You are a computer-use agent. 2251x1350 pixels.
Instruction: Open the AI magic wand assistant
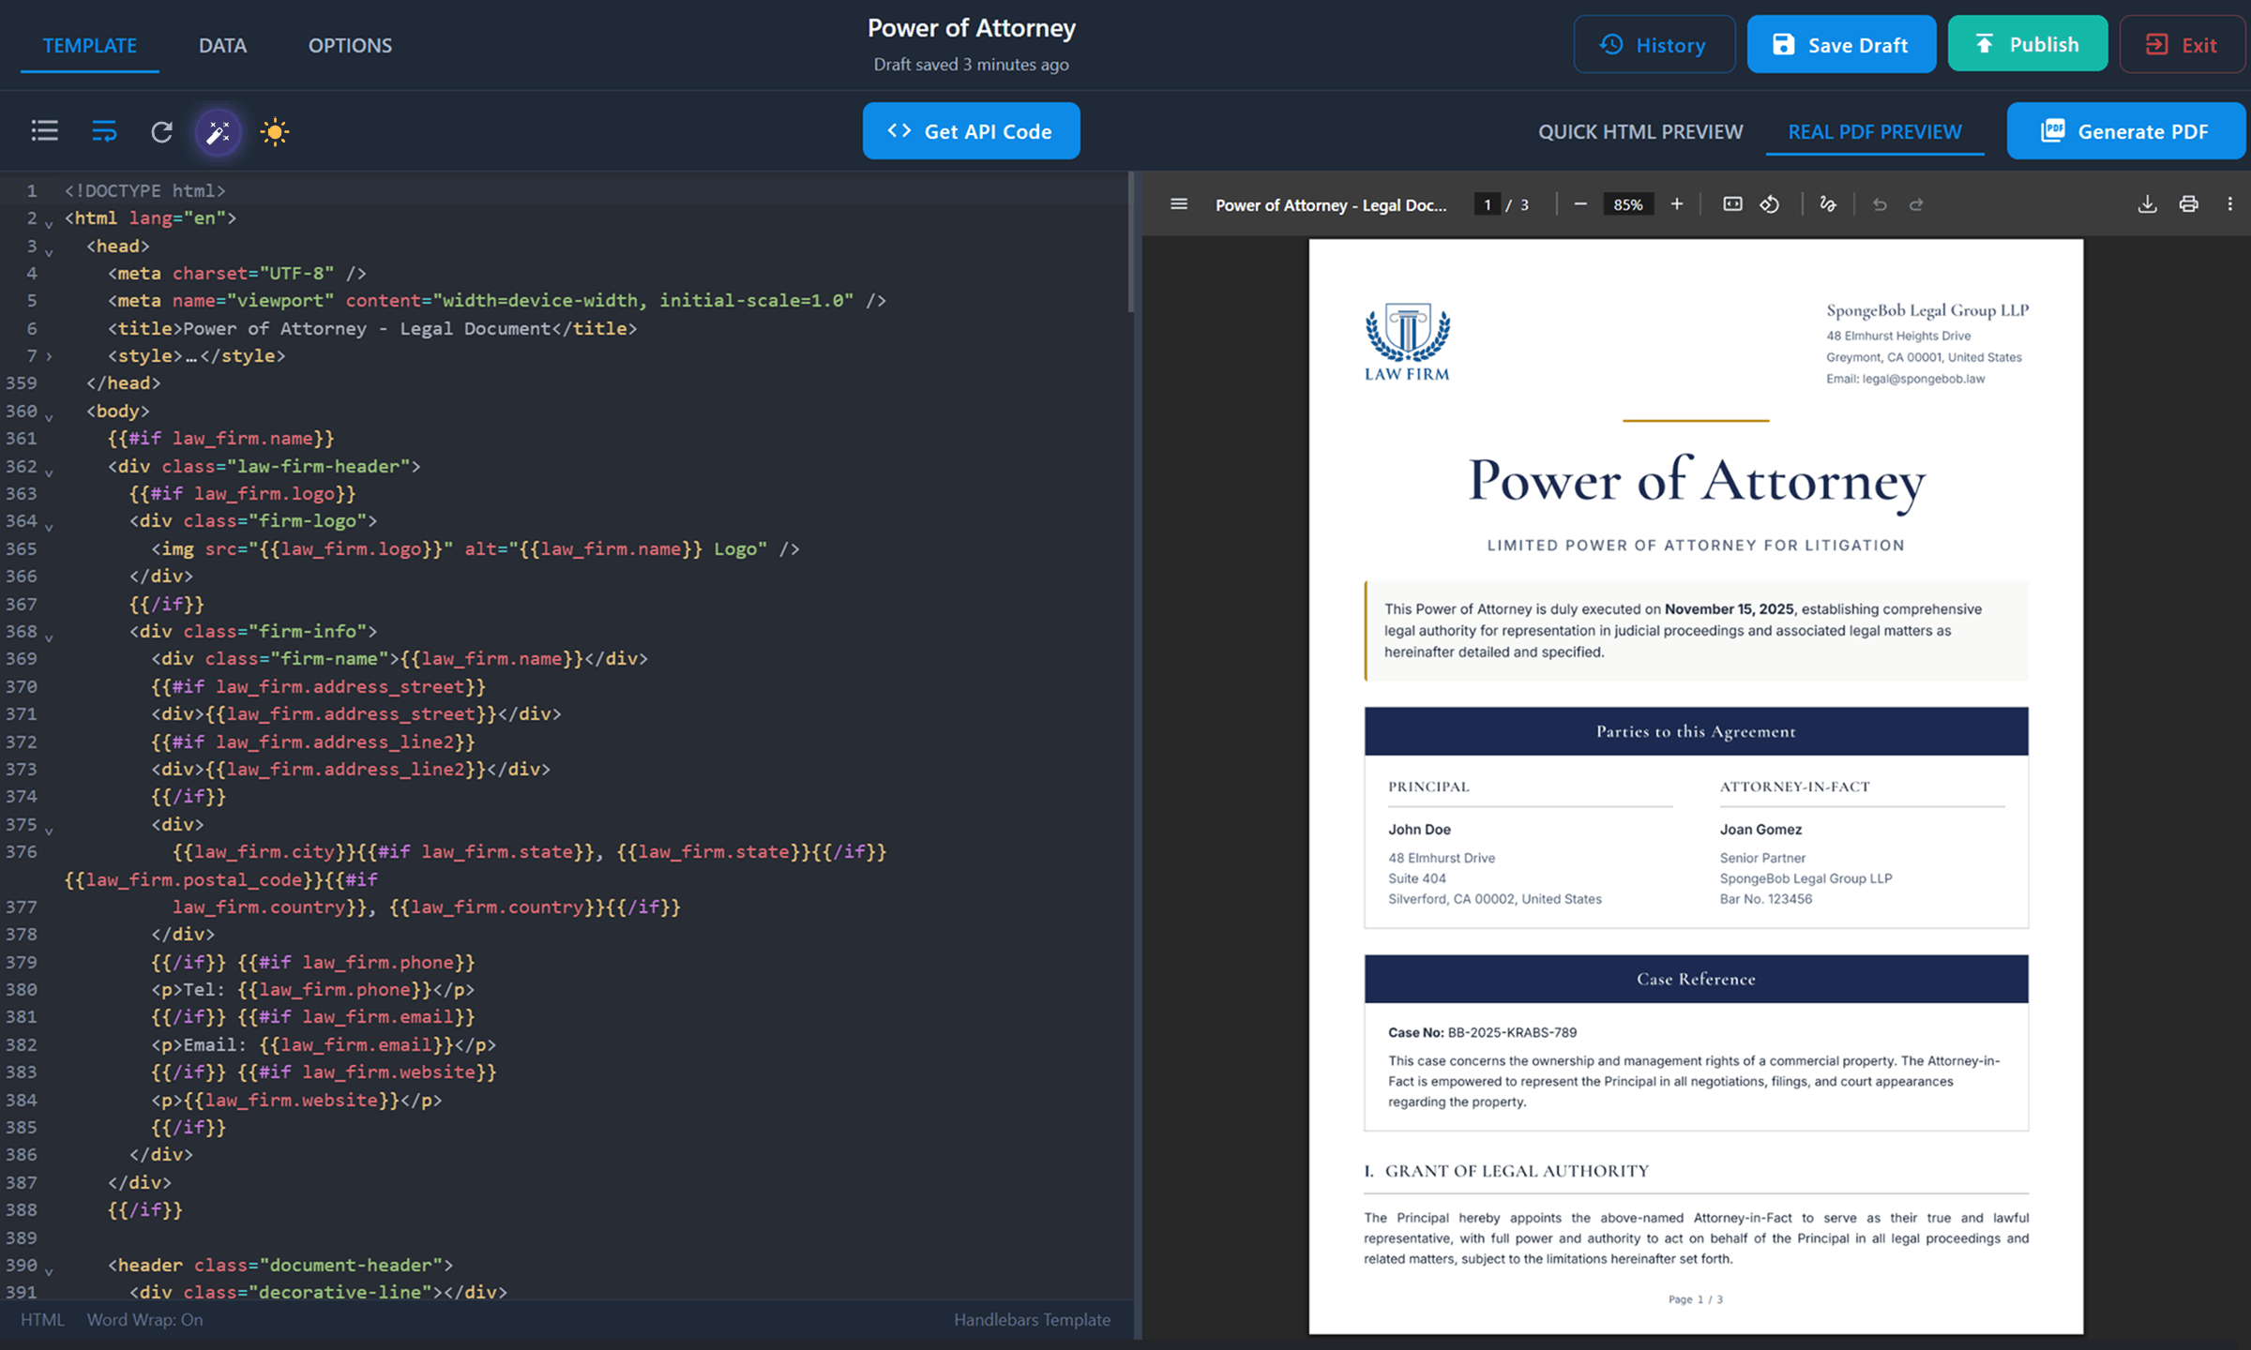[x=218, y=132]
